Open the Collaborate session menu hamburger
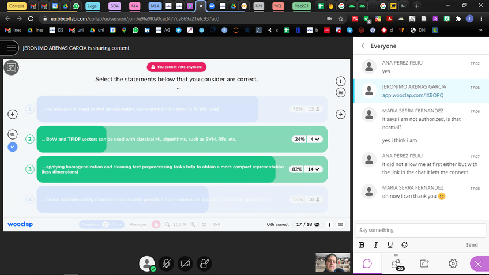489x275 pixels. (11, 48)
